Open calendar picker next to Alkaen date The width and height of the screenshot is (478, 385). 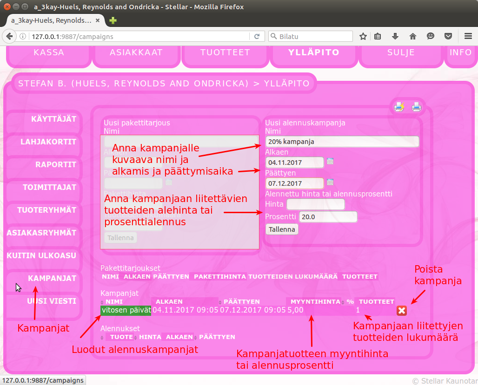pyautogui.click(x=330, y=161)
